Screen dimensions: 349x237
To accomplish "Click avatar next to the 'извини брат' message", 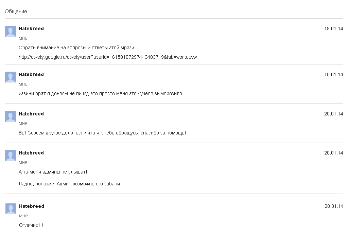I will 11,77.
